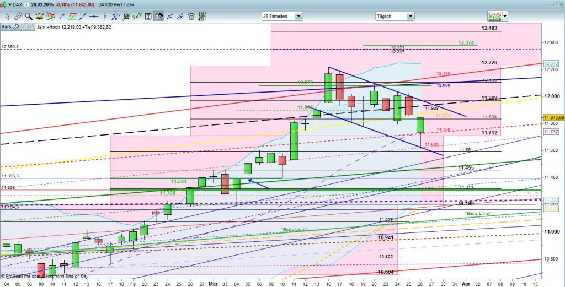Select the cursor pointer tool
The width and height of the screenshot is (565, 287).
7,16
